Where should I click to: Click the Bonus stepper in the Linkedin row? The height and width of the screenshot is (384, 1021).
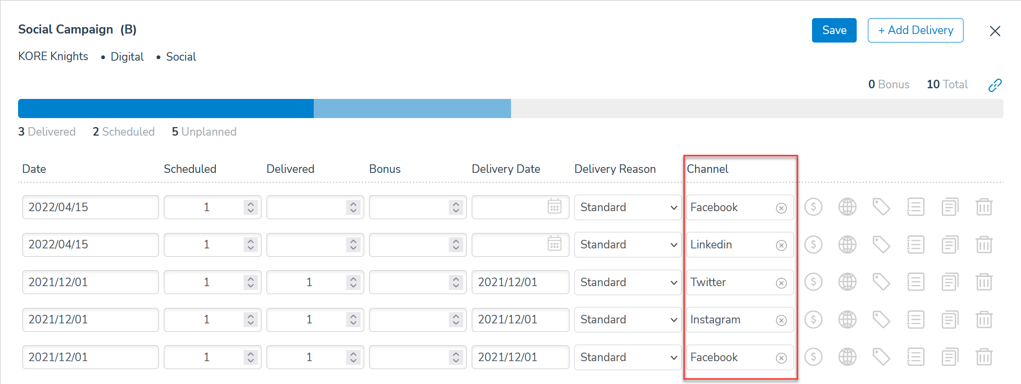[456, 245]
